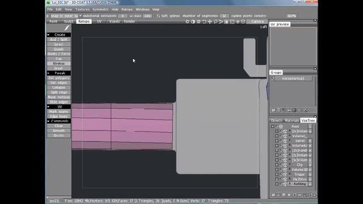Select the Cap tool
363x204 pixels.
[59, 59]
